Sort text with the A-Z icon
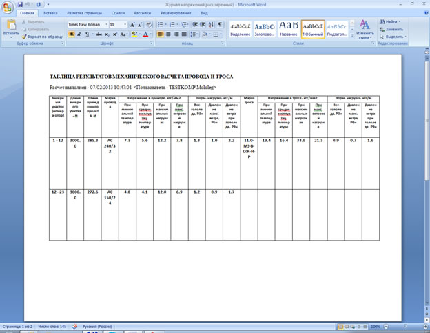The width and height of the screenshot is (430, 333). 211,25
